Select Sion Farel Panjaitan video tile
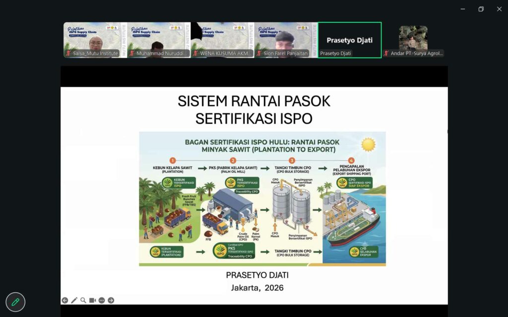This screenshot has width=508, height=317. [x=286, y=40]
